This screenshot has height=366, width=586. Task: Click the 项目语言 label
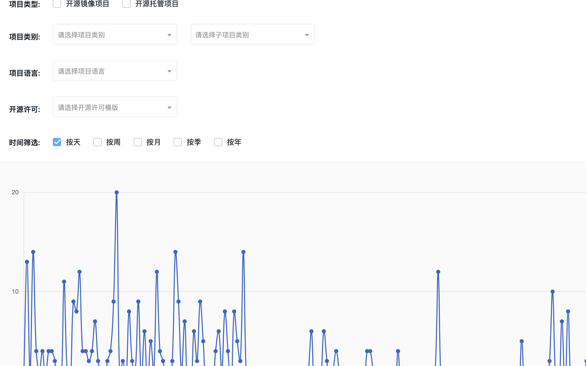point(25,73)
